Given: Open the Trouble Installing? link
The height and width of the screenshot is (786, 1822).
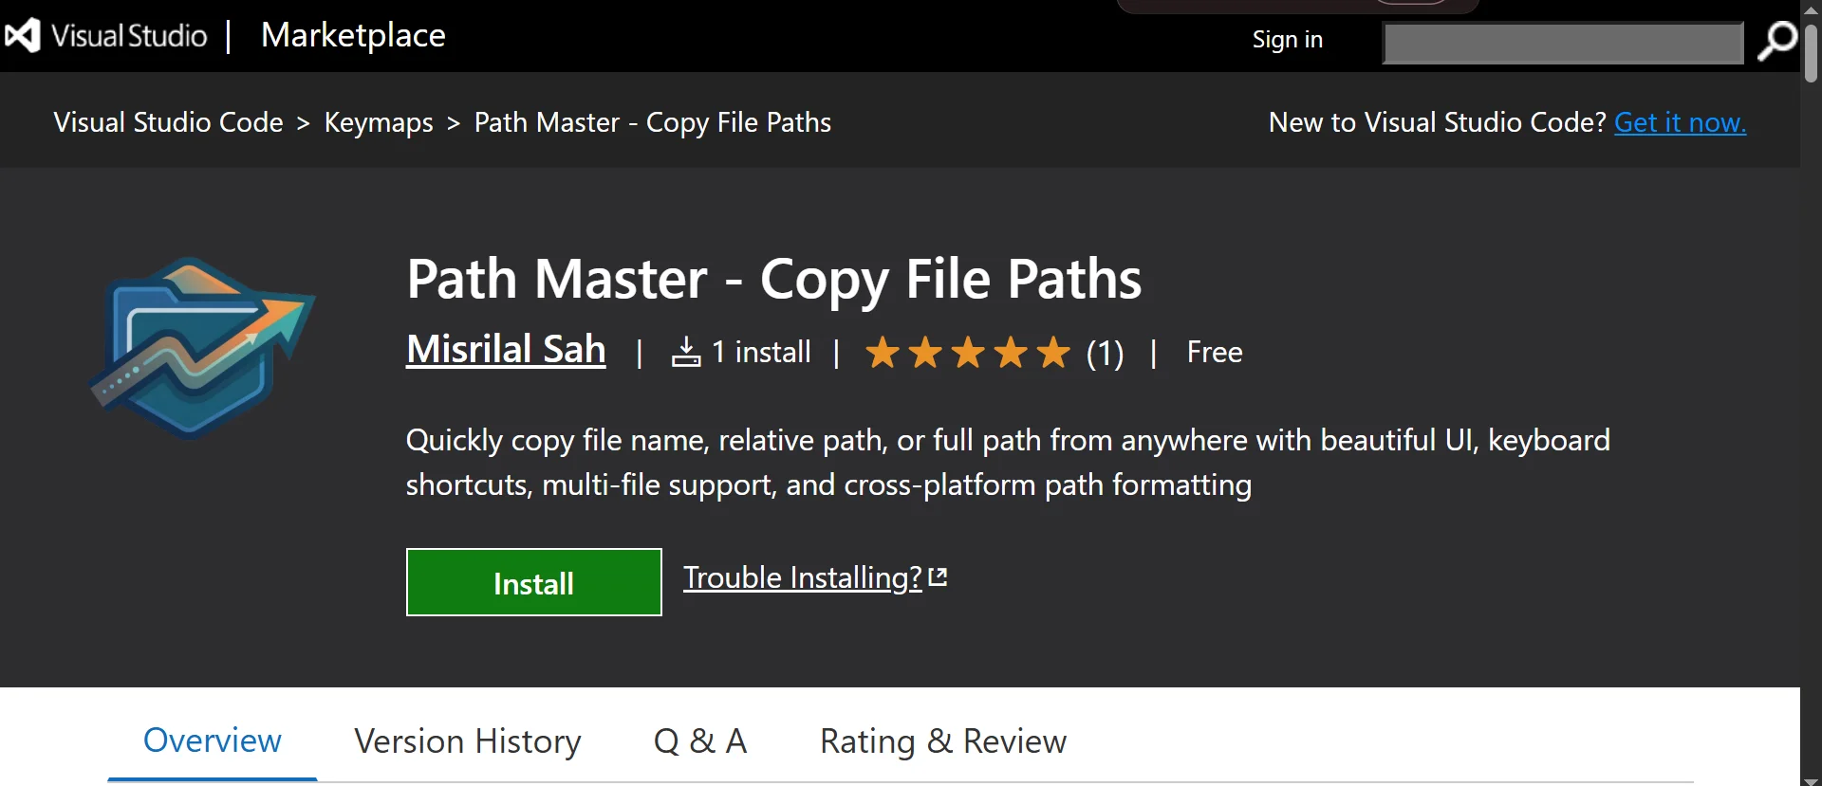Looking at the screenshot, I should click(801, 576).
